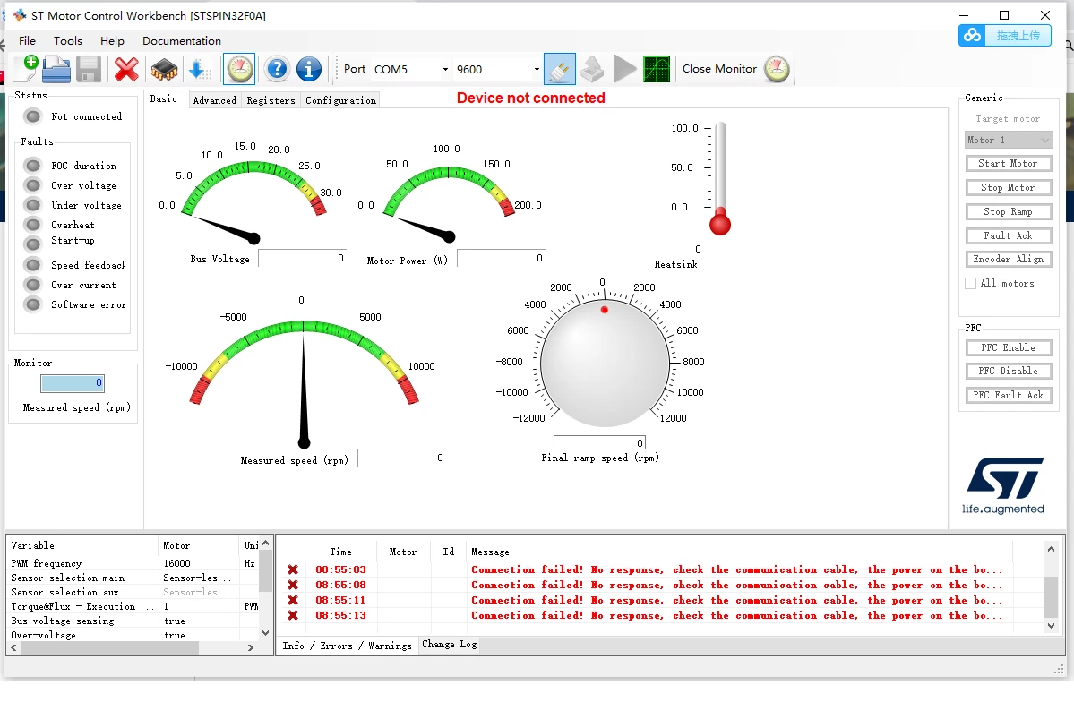Click the error icon of the 08:55:13 log row

293,615
